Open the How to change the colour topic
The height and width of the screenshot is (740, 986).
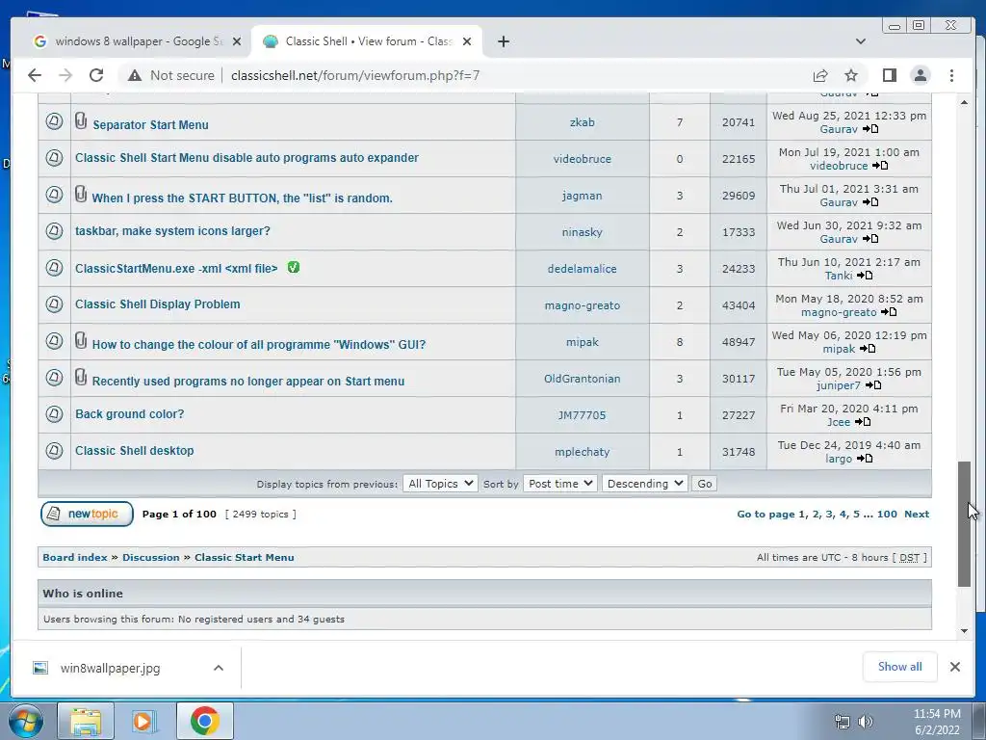point(258,345)
